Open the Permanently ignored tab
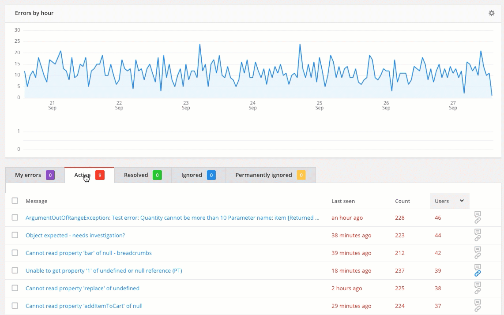Image resolution: width=504 pixels, height=315 pixels. tap(271, 175)
